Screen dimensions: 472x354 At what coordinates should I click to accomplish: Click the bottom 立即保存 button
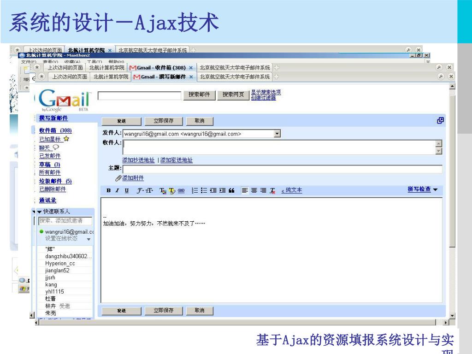[164, 311]
